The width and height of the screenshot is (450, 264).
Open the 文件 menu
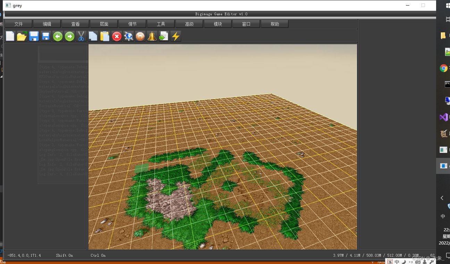(x=18, y=24)
